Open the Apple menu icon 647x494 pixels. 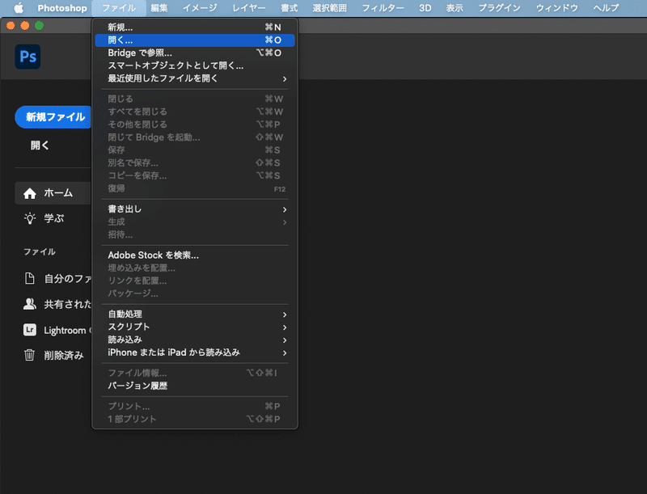tap(19, 8)
